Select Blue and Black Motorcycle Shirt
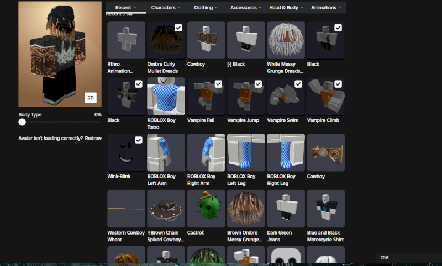 coord(326,209)
